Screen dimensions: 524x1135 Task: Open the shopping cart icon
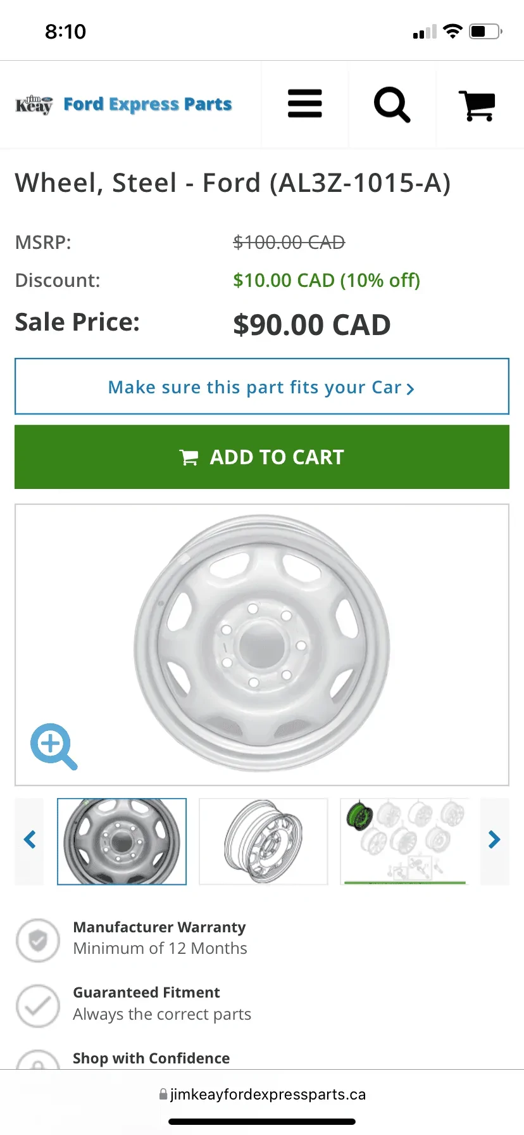pos(477,105)
